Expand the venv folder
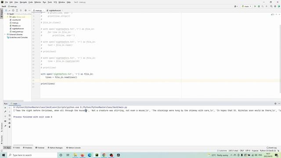 pos(8,17)
